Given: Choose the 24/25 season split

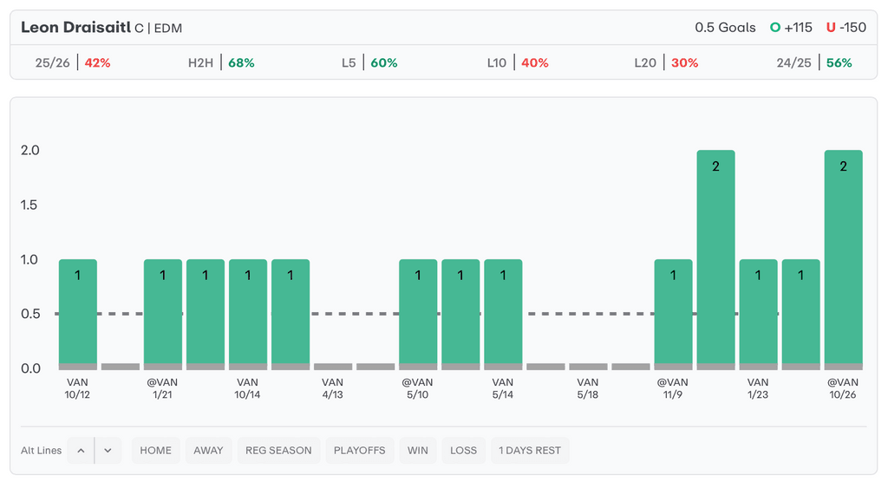Looking at the screenshot, I should (814, 63).
